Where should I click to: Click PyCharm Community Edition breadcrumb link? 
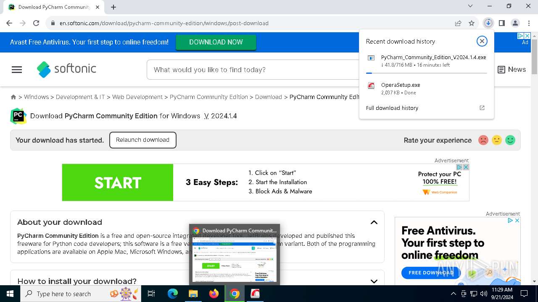pyautogui.click(x=209, y=97)
